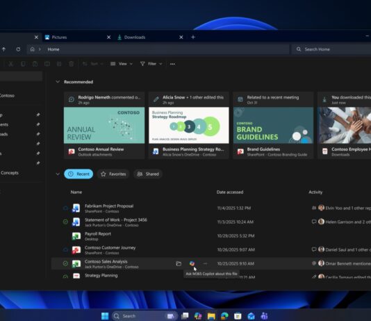Click 'Related to a recent meeting' card header
This screenshot has width=371, height=321.
273,99
